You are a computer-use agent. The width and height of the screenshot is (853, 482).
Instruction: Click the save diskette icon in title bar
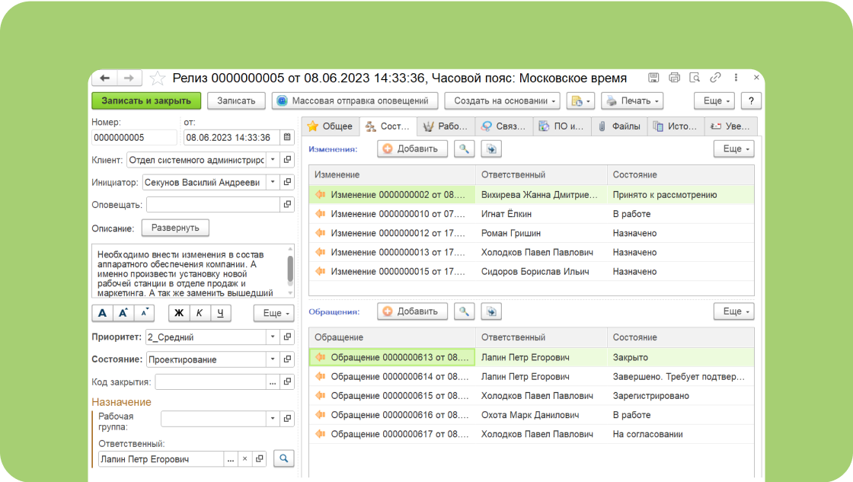click(x=653, y=78)
